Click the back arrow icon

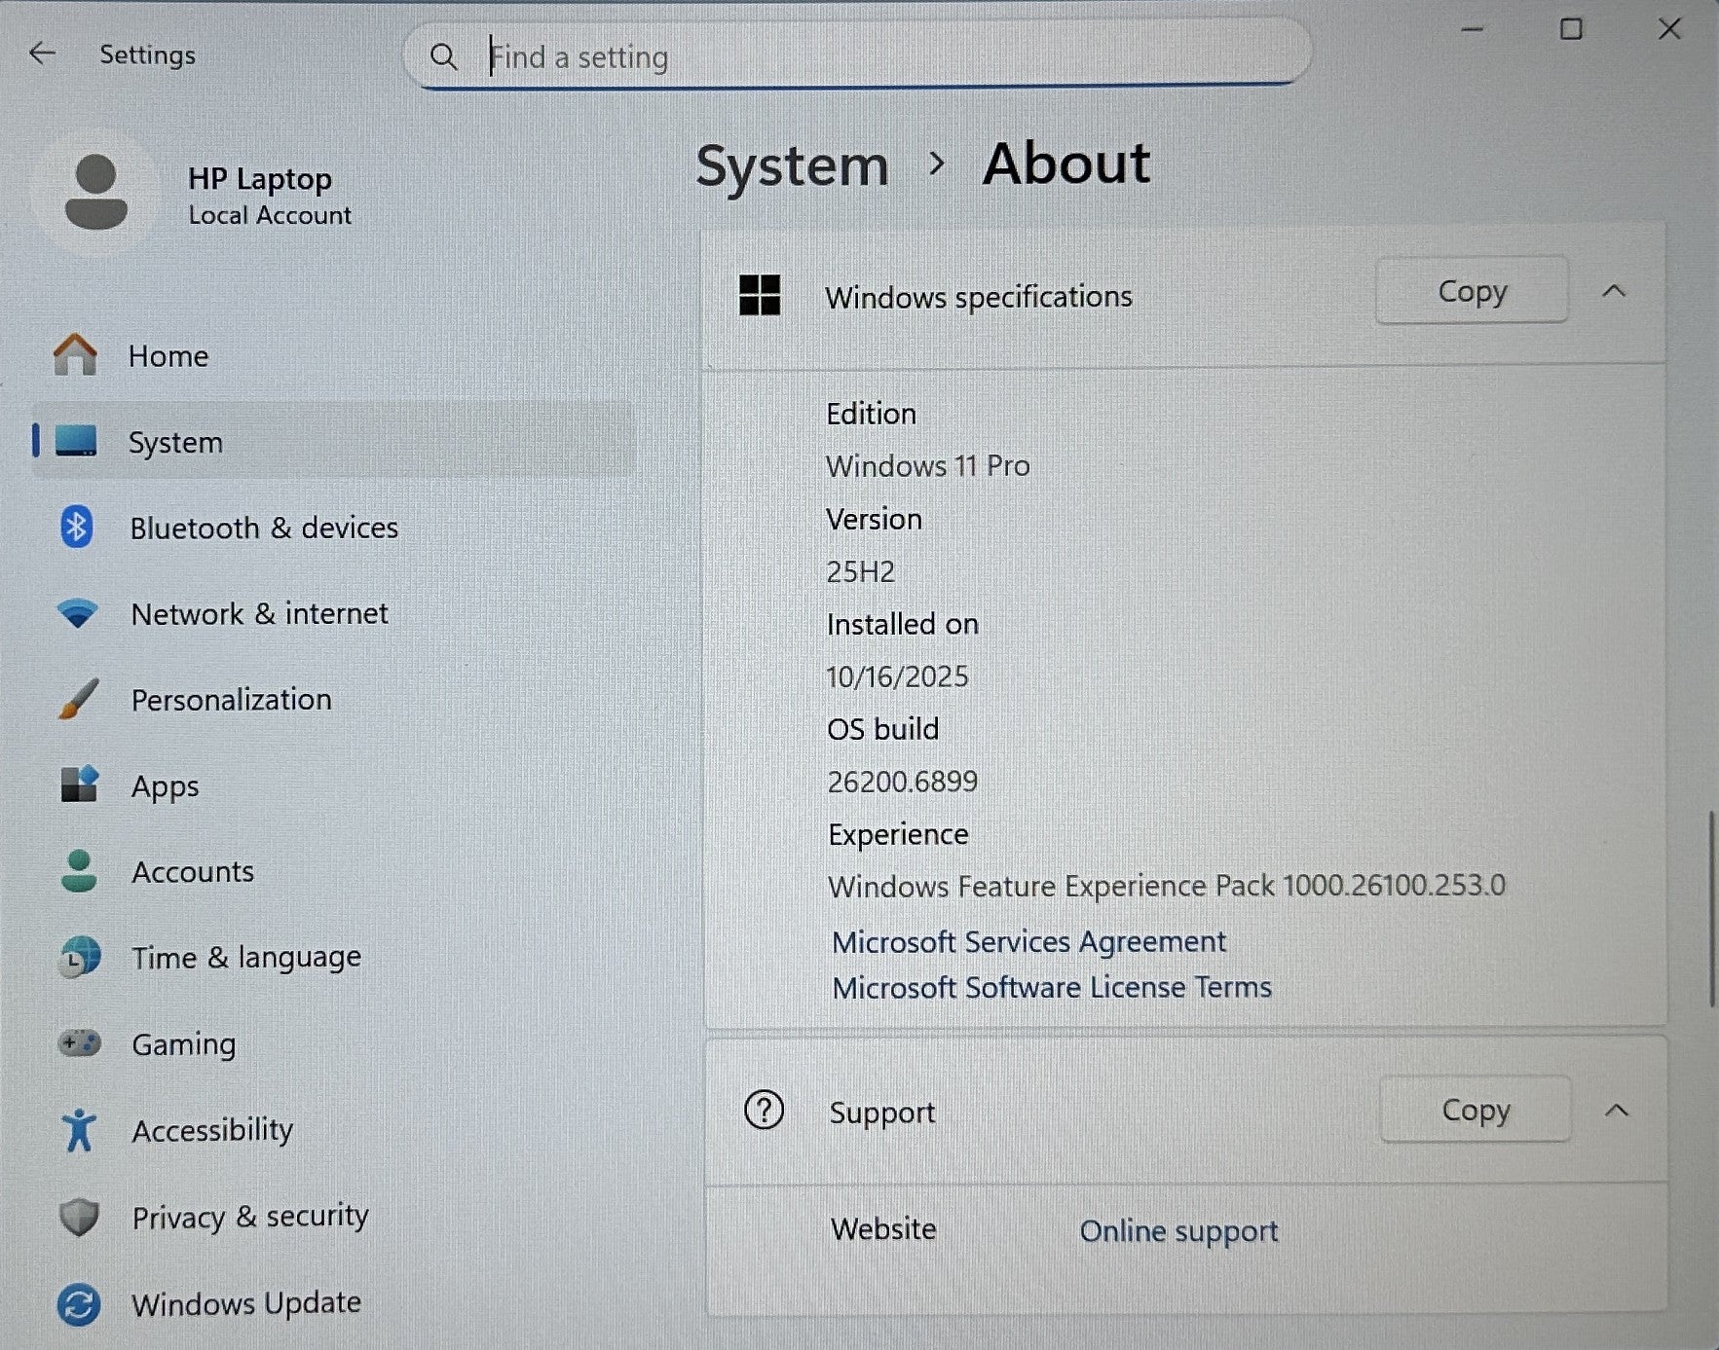click(x=42, y=54)
